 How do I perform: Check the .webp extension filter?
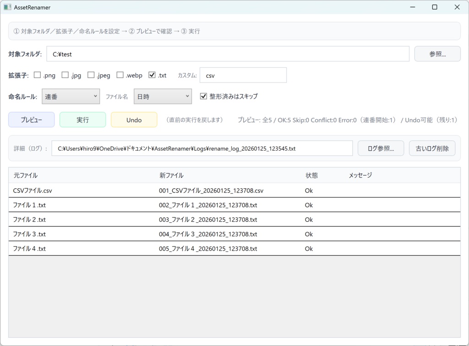(120, 75)
